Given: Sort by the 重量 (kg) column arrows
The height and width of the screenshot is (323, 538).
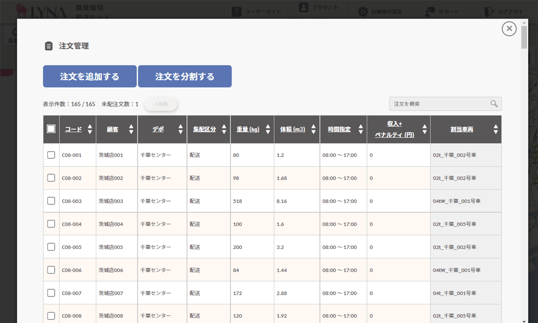Looking at the screenshot, I should click(267, 130).
